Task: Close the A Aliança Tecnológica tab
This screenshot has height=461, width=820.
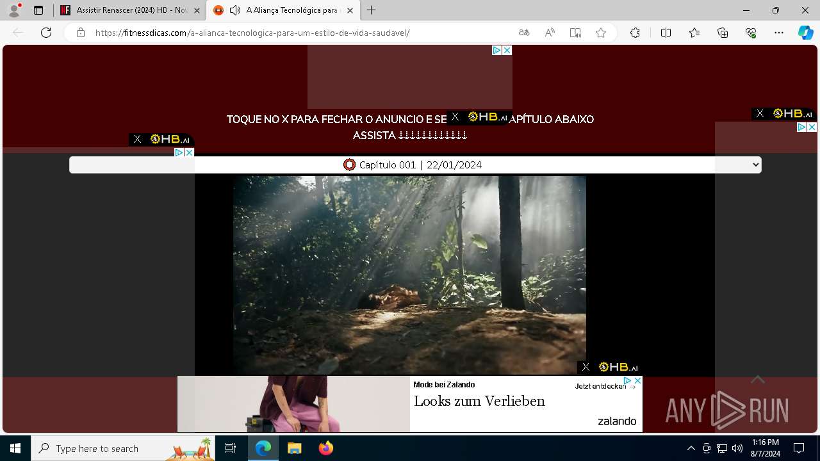Action: click(x=350, y=10)
